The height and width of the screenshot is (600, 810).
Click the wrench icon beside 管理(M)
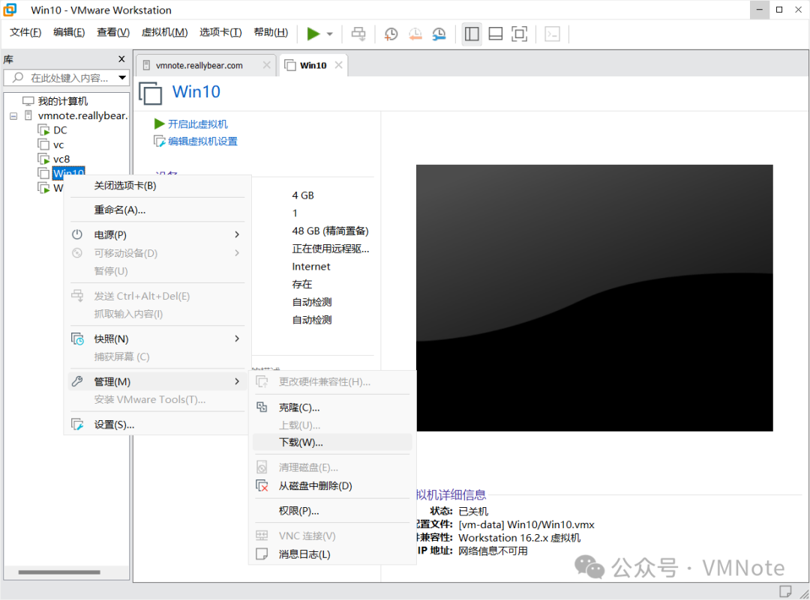point(77,381)
